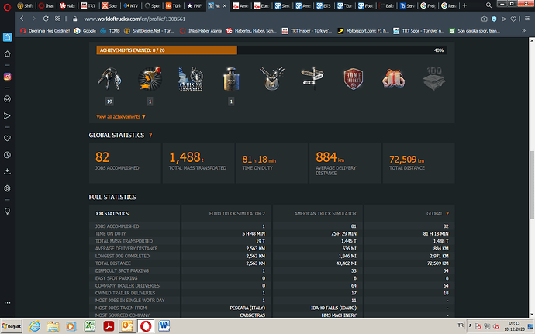Add page to bookmarks heart in address bar
This screenshot has width=535, height=334.
513,19
